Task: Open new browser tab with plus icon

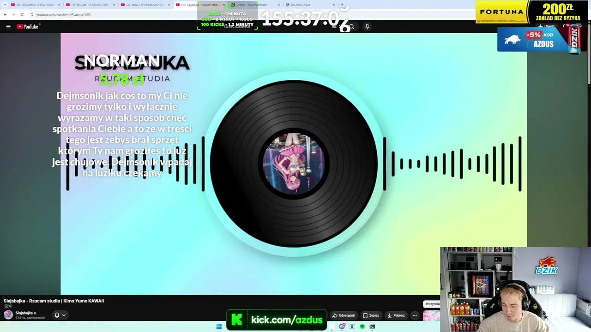Action: point(342,5)
